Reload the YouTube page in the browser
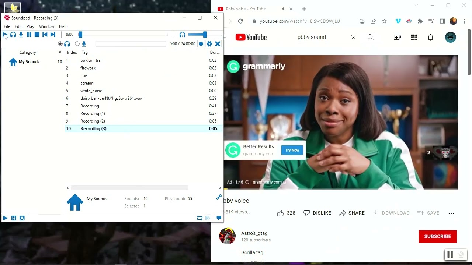This screenshot has height=265, width=472. (240, 21)
